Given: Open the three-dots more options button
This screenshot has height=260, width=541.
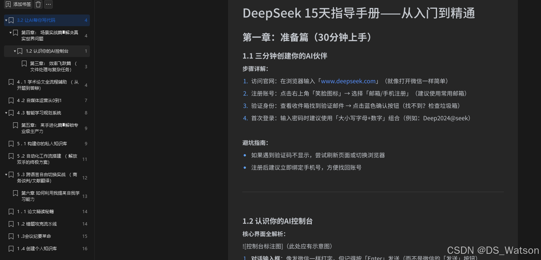Looking at the screenshot, I should [x=48, y=4].
